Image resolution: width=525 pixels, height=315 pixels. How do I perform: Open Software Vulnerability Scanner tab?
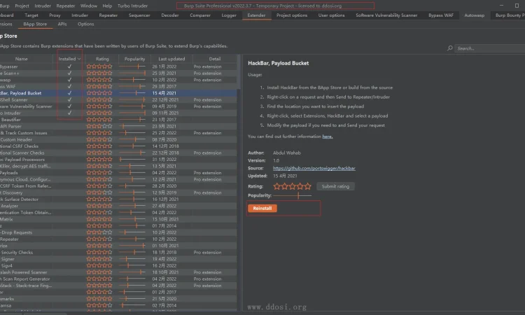point(386,15)
